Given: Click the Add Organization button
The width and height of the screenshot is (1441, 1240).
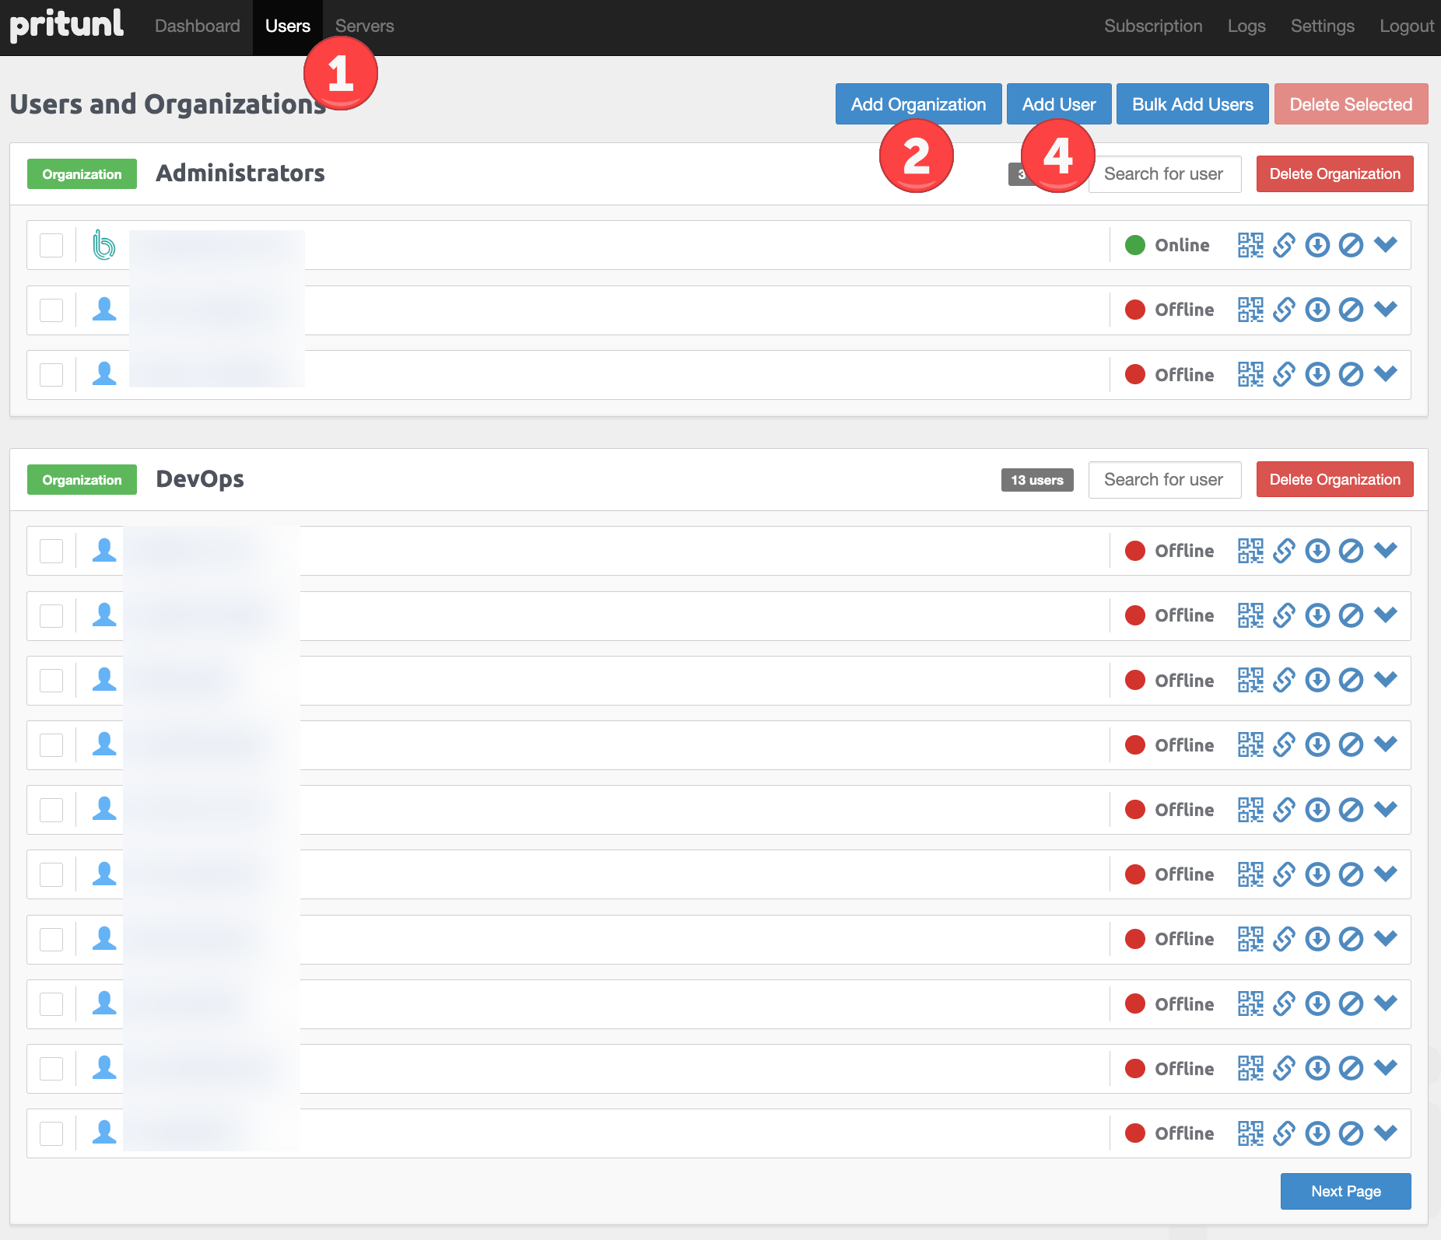Looking at the screenshot, I should click(919, 104).
